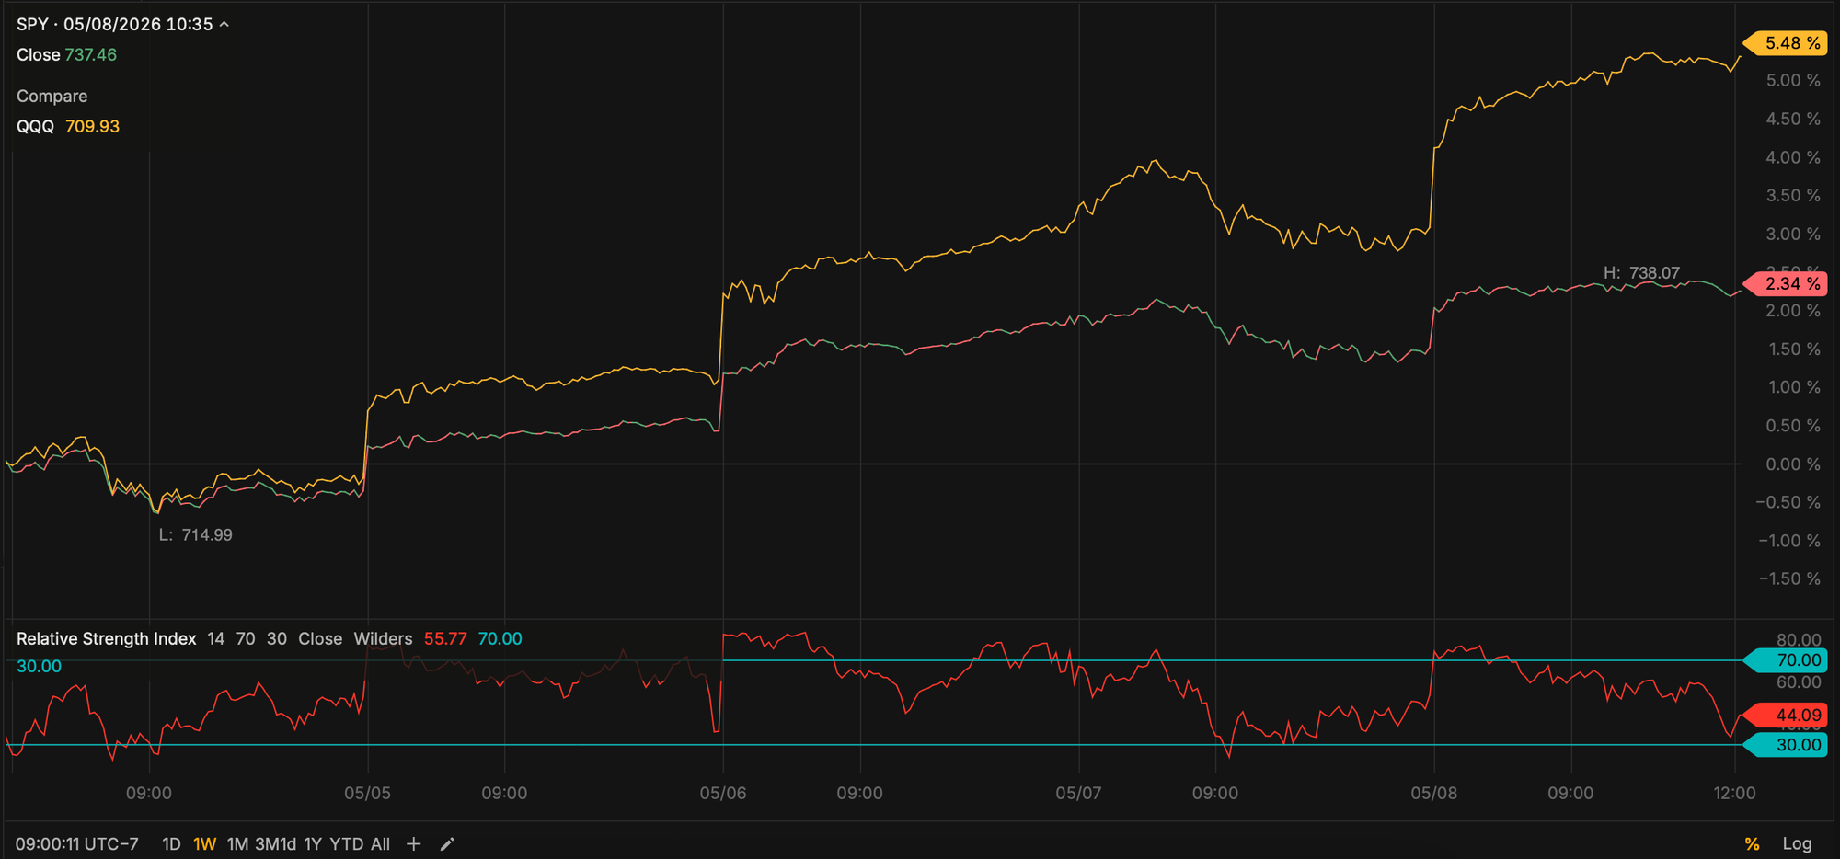Toggle Log scale mode
This screenshot has height=859, width=1840.
click(1797, 843)
